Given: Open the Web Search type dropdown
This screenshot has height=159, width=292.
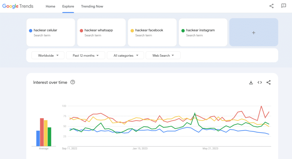Looking at the screenshot, I should click(163, 56).
